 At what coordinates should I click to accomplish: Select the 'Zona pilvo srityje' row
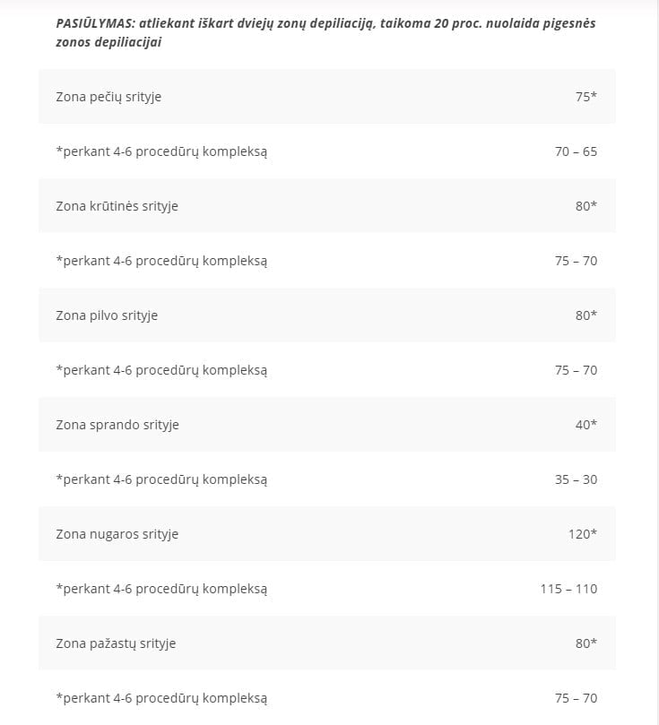327,315
